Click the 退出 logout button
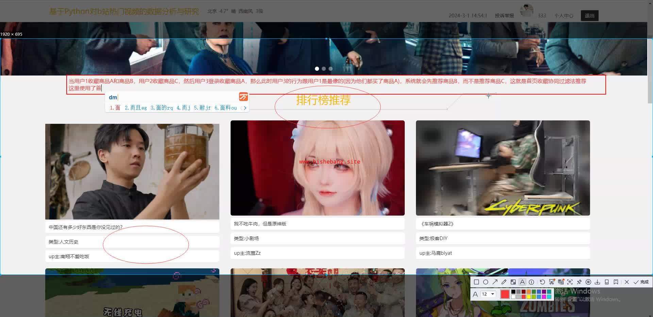653x317 pixels. (590, 16)
